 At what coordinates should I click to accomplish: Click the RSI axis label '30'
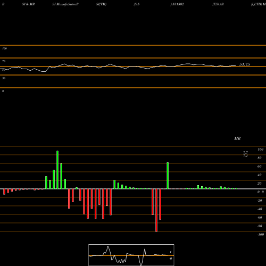4,78
